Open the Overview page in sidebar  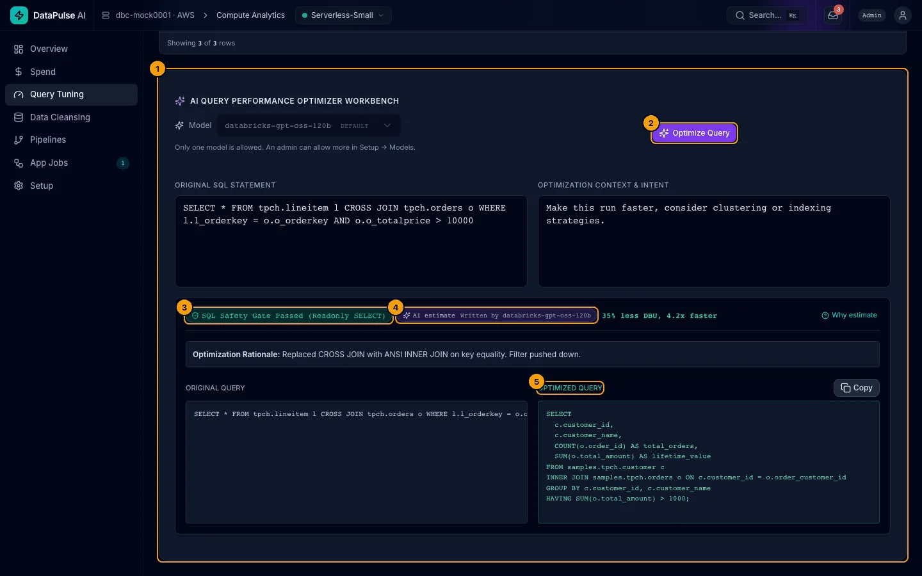click(71, 49)
